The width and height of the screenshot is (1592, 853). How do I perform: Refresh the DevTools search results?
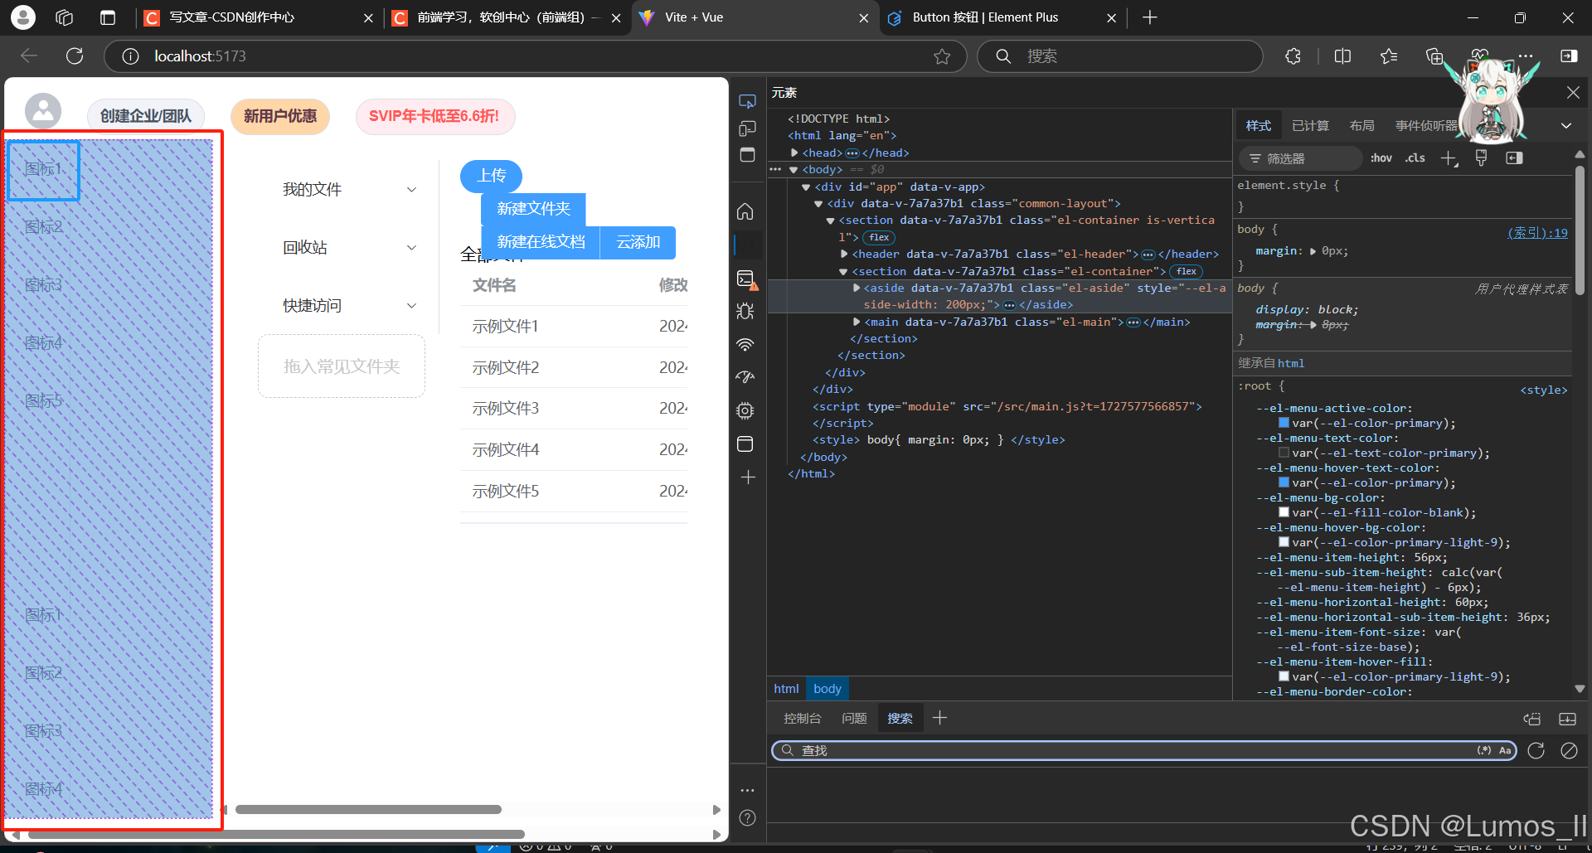(1536, 750)
